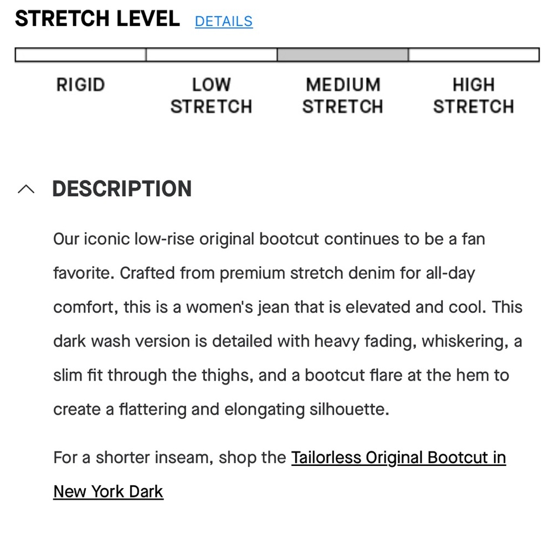554x554 pixels.
Task: Click the 'flattering and elongating silhouette' line
Action: point(221,409)
